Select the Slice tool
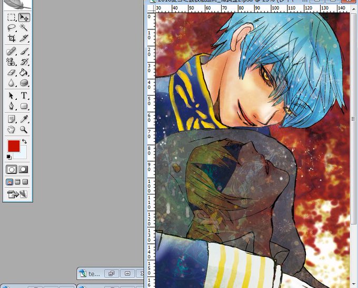The image size is (358, 288). point(24,38)
